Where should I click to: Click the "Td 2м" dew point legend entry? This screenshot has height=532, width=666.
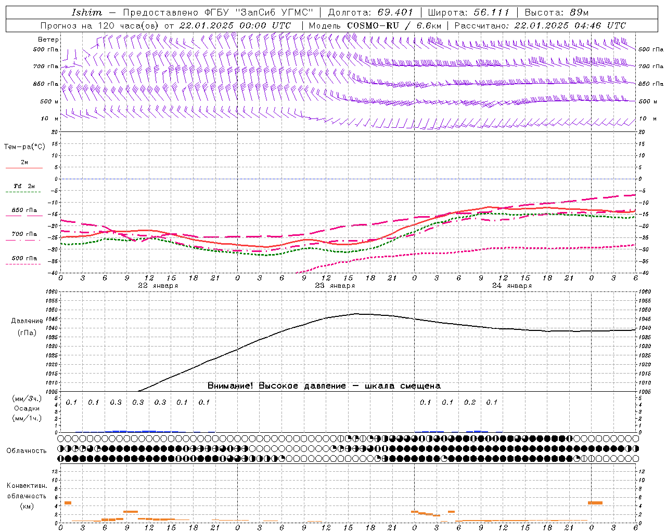24,186
